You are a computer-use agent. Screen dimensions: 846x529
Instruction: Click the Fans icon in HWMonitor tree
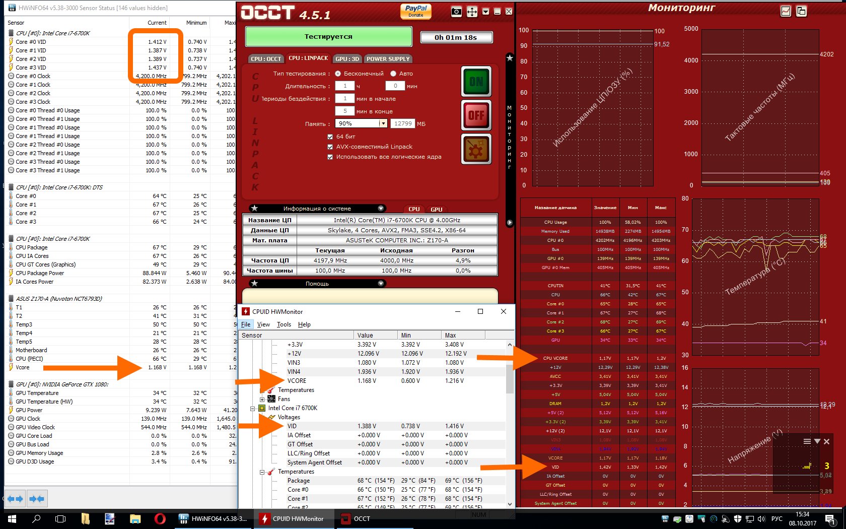pos(271,399)
